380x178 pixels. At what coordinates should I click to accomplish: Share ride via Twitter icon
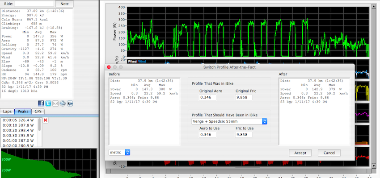point(48,104)
